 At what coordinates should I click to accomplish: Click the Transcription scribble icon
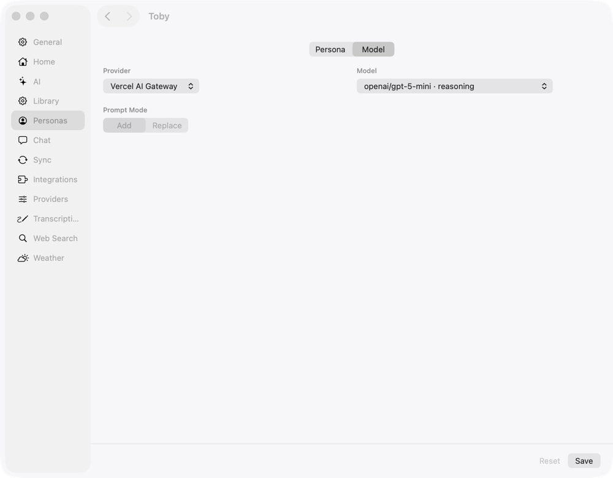[x=23, y=218]
